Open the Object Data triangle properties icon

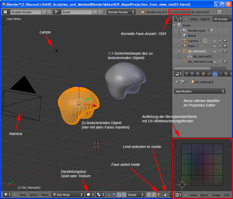click(221, 74)
